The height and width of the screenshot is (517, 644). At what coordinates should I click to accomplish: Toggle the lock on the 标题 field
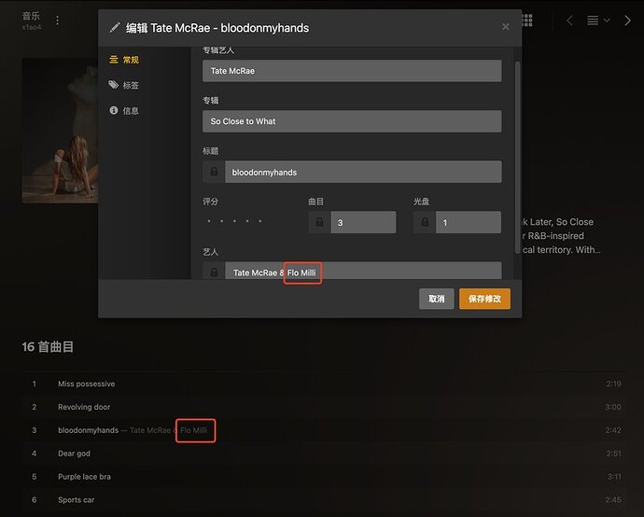pos(214,172)
